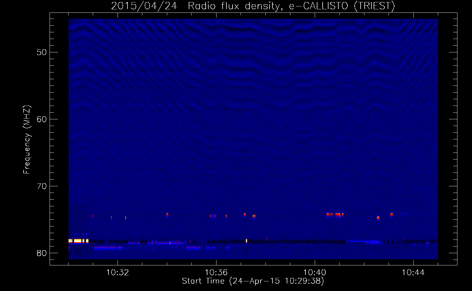The width and height of the screenshot is (472, 291).
Task: Click the time tick label "10:32"
Action: point(118,273)
